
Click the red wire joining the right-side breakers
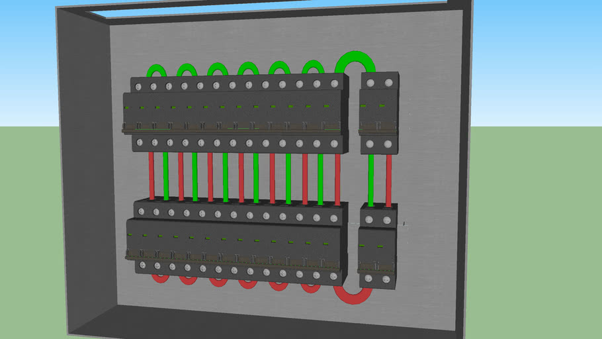(x=388, y=179)
